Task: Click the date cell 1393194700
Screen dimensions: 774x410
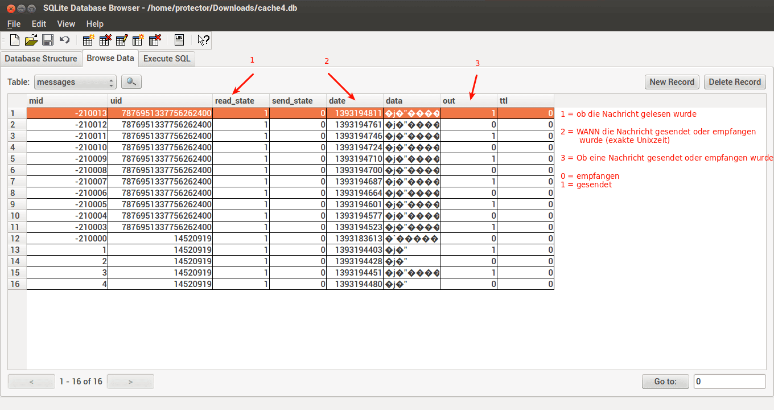Action: click(355, 170)
